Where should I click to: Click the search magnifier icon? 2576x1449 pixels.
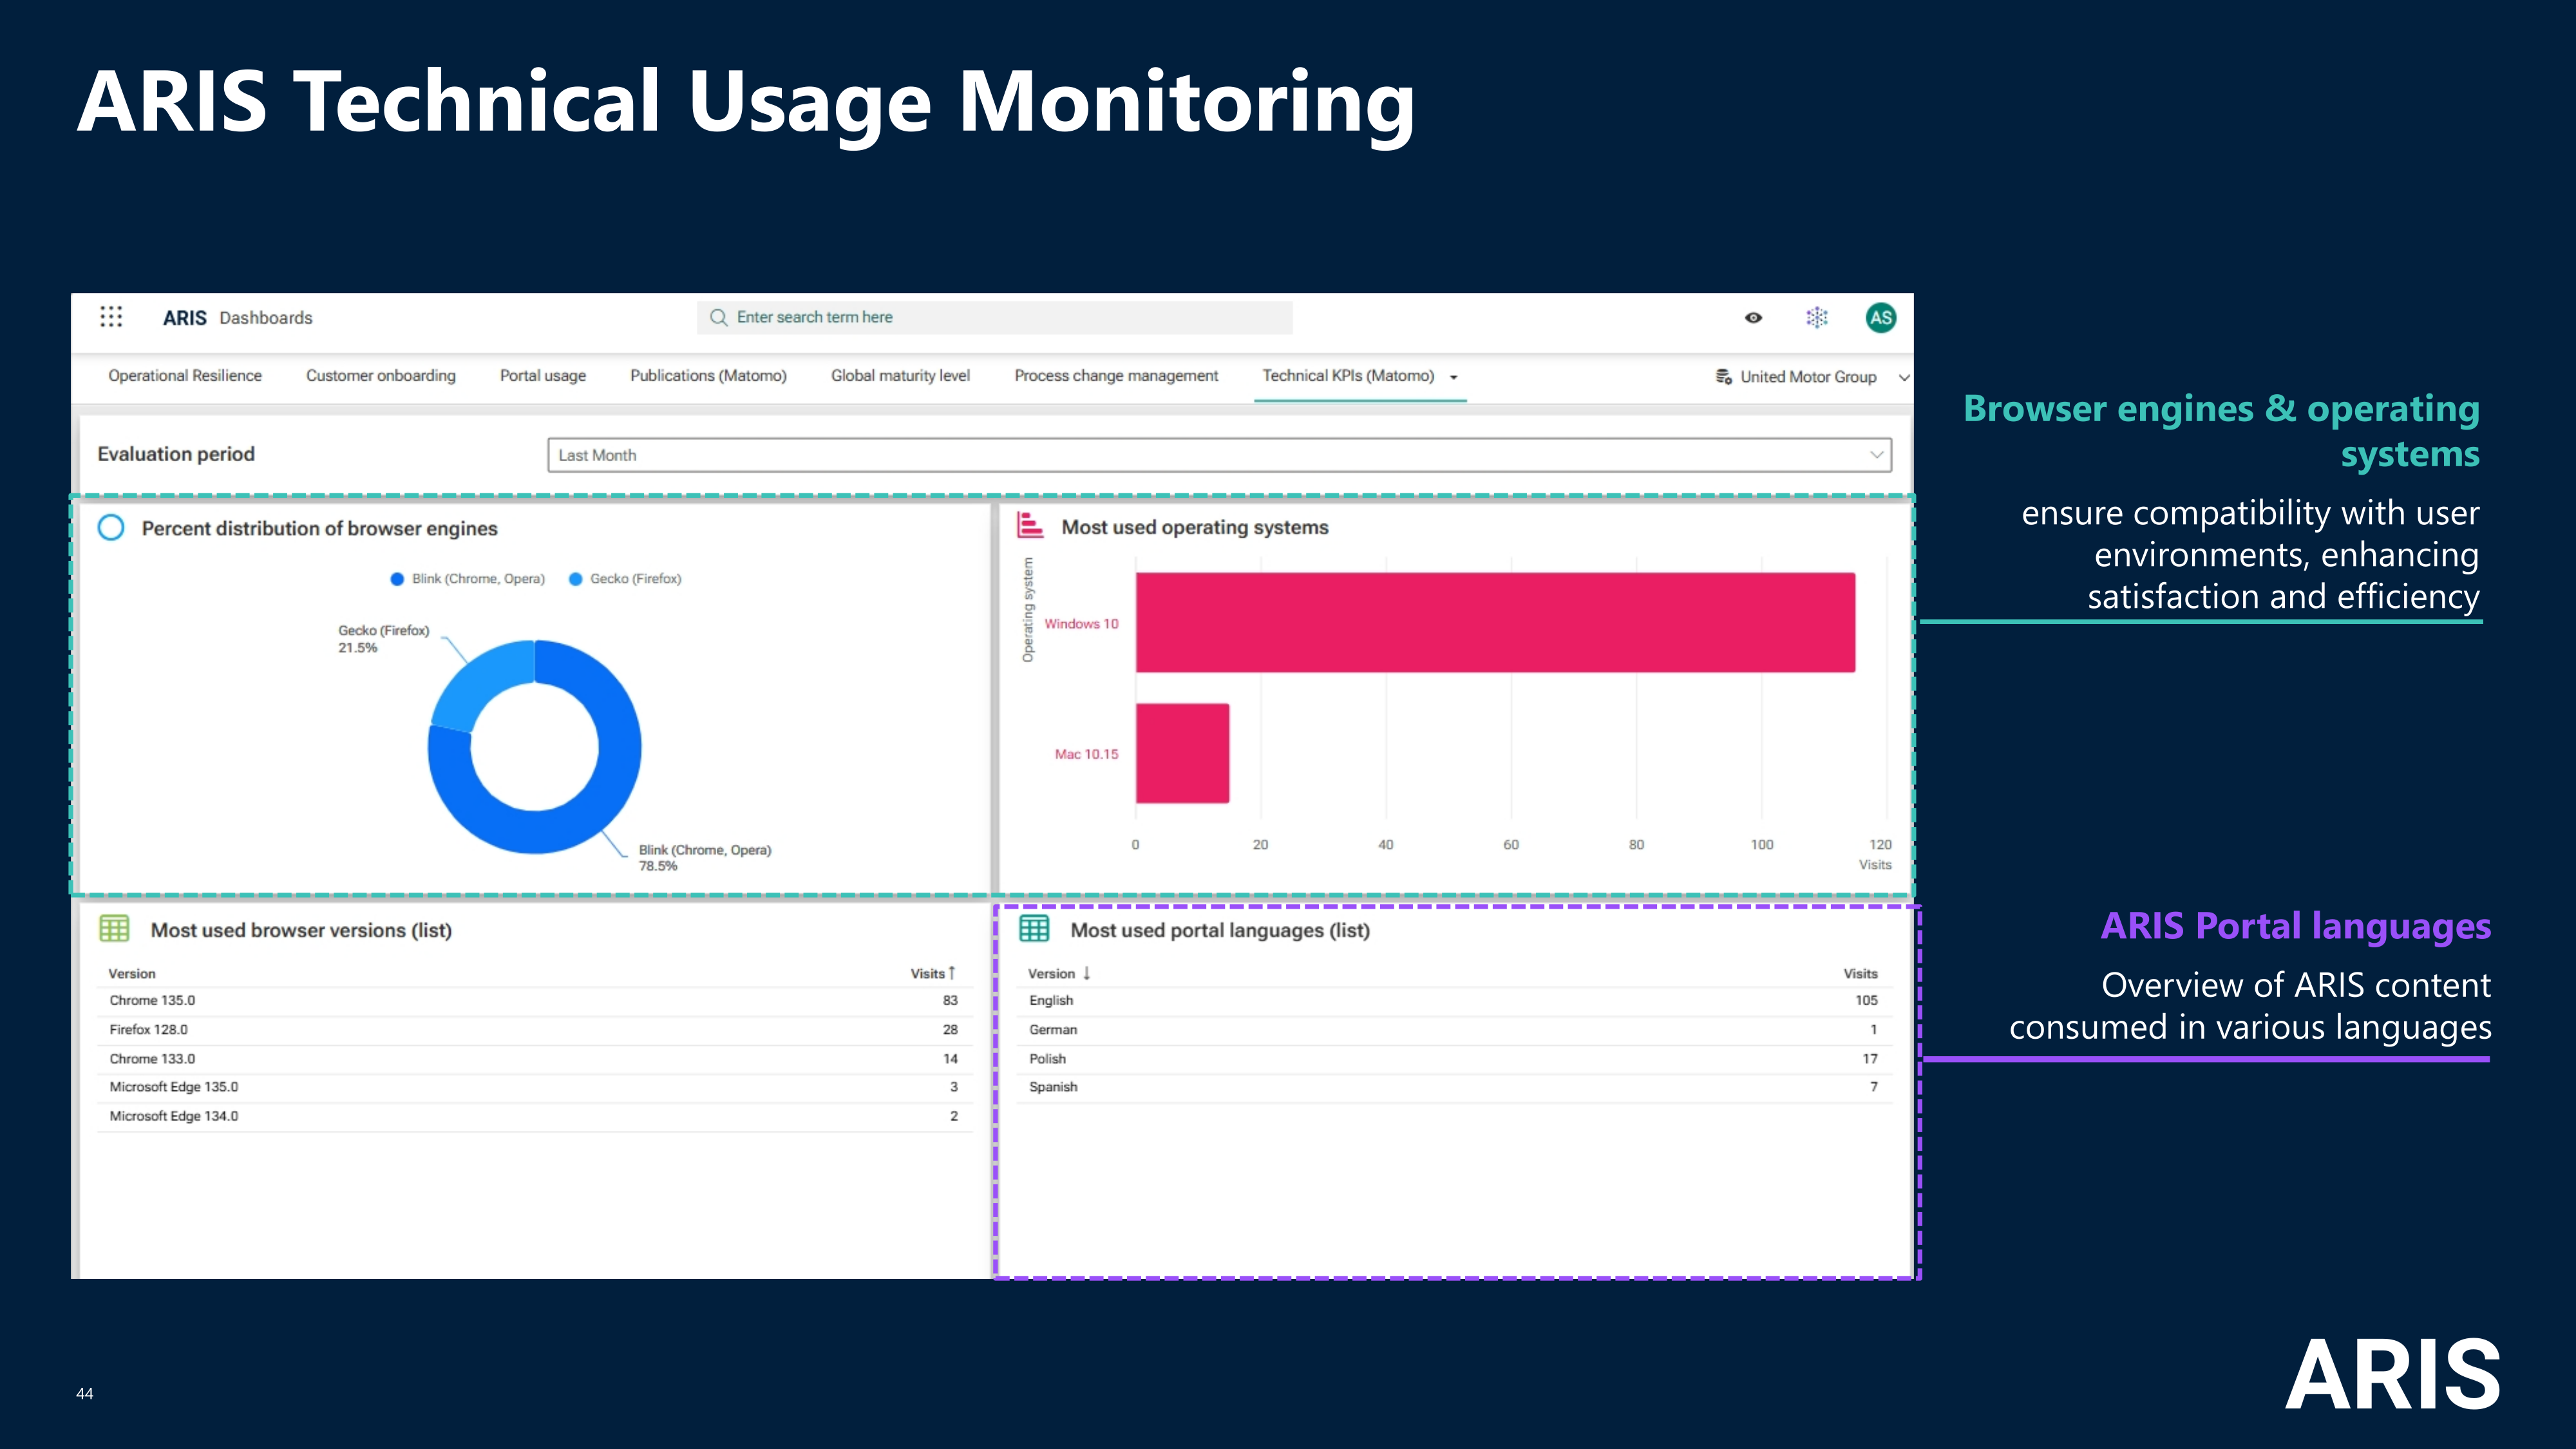tap(718, 317)
